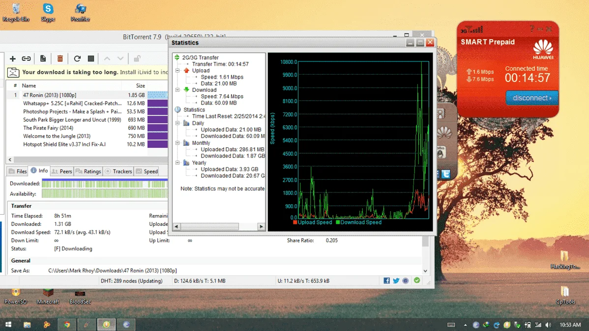Click 47 Ronin progress bar in torrent list
Screen dimensions: 589x331
[158, 95]
